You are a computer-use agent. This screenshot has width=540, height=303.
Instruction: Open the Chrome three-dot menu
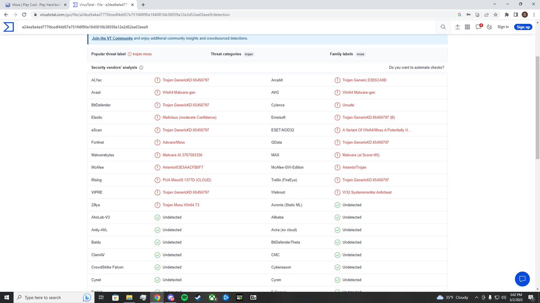[534, 14]
